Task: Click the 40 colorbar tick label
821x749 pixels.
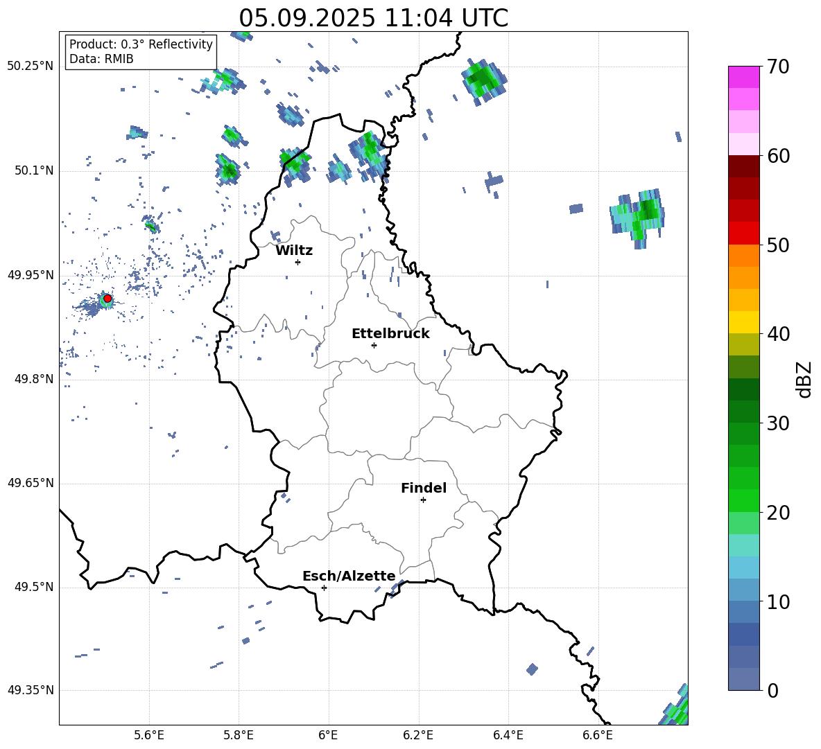Action: point(778,334)
